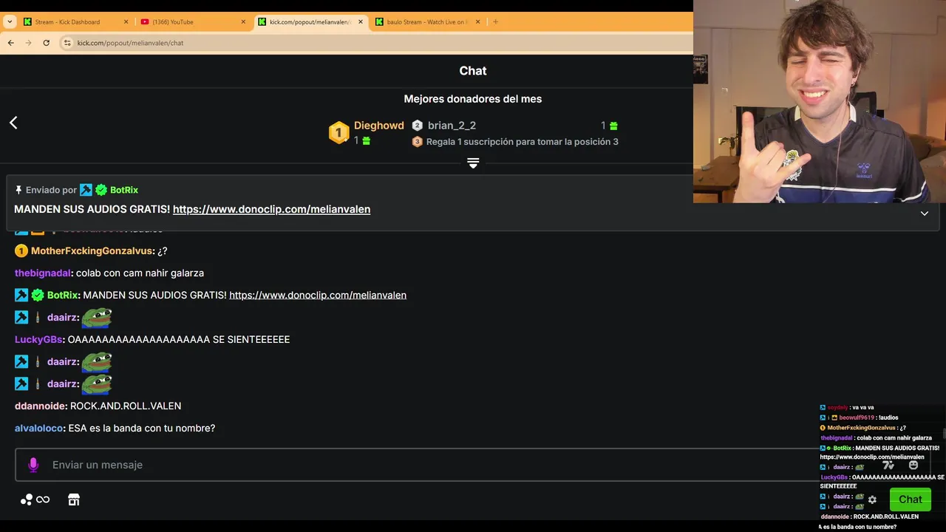Select the kick.com/popout/melianvalen tab
This screenshot has width=946, height=532.
click(311, 21)
